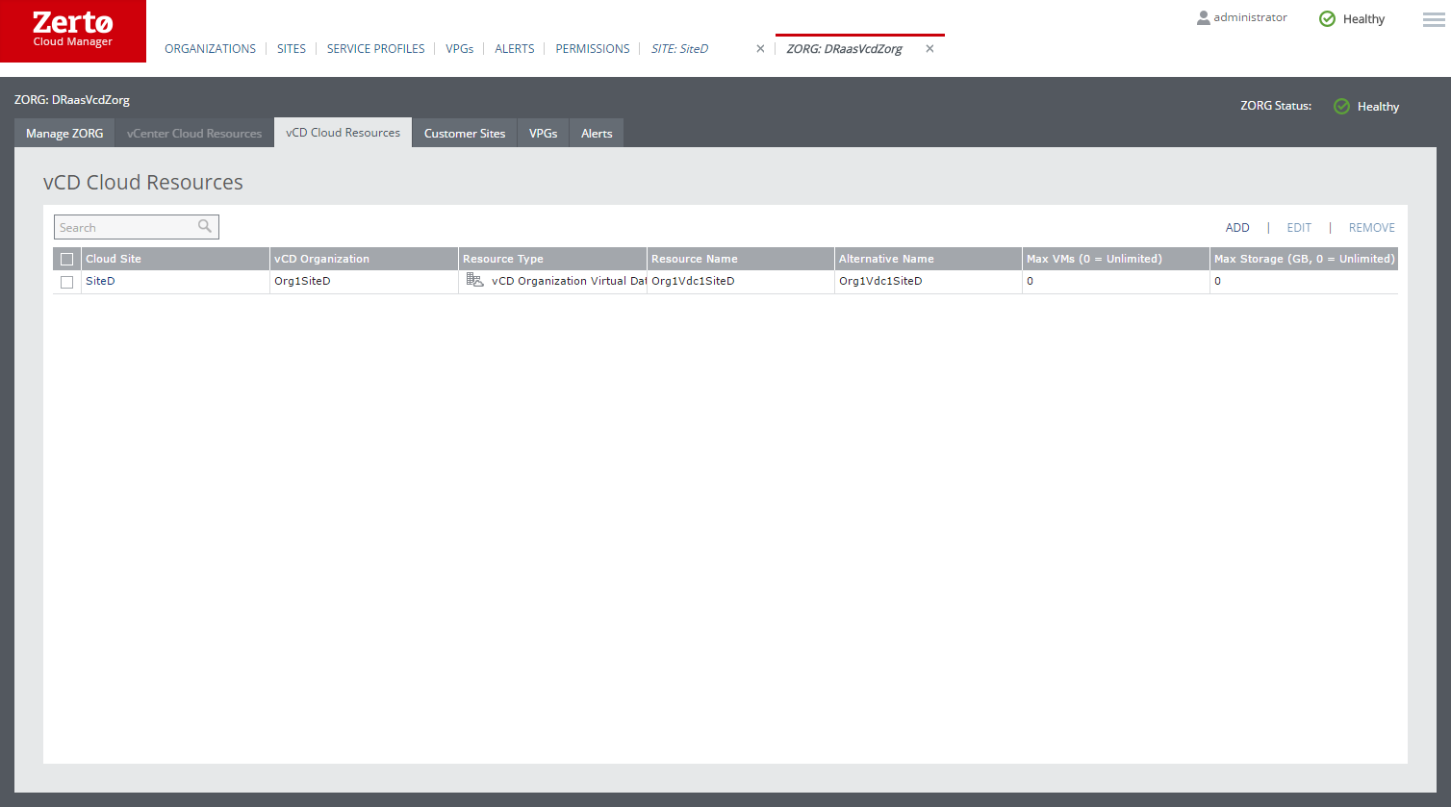Image resolution: width=1451 pixels, height=807 pixels.
Task: Open the top-level VPGs menu
Action: [460, 49]
